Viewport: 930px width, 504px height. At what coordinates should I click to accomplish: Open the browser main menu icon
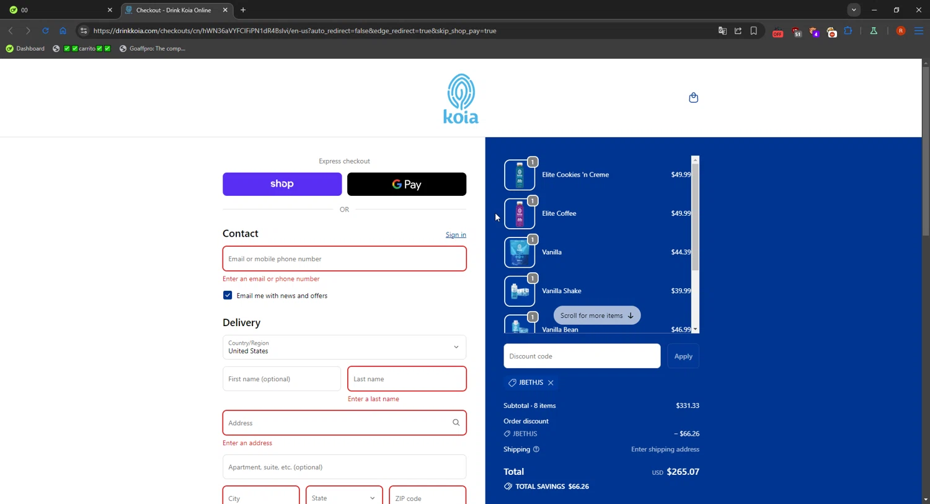pyautogui.click(x=919, y=30)
